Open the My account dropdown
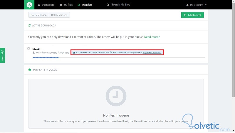The height and width of the screenshot is (133, 235). pyautogui.click(x=196, y=5)
